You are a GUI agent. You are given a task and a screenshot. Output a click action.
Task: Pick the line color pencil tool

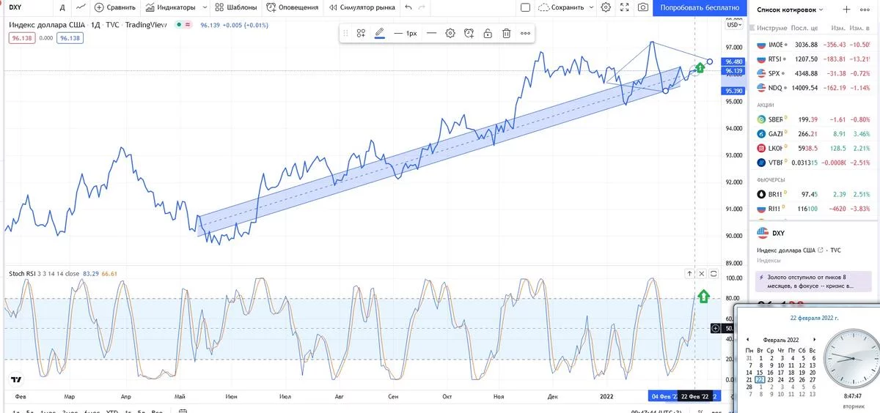pos(379,33)
